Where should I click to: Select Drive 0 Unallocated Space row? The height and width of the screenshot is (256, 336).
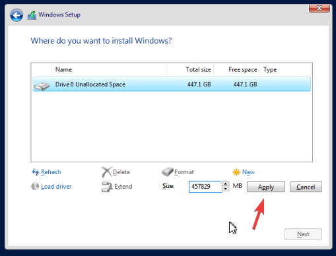coord(172,84)
